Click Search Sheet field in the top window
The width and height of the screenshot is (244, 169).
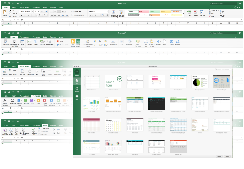click(x=223, y=4)
